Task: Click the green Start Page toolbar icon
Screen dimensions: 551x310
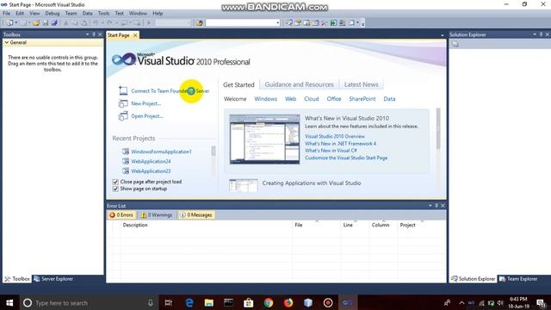Action: point(333,23)
